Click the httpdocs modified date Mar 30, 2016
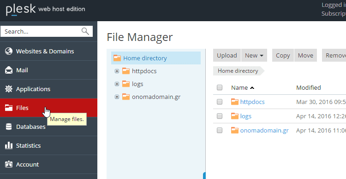 [321, 102]
